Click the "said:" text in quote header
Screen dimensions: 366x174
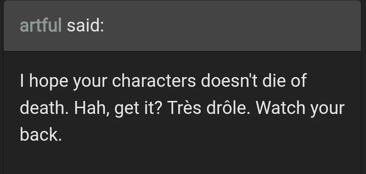pyautogui.click(x=85, y=25)
